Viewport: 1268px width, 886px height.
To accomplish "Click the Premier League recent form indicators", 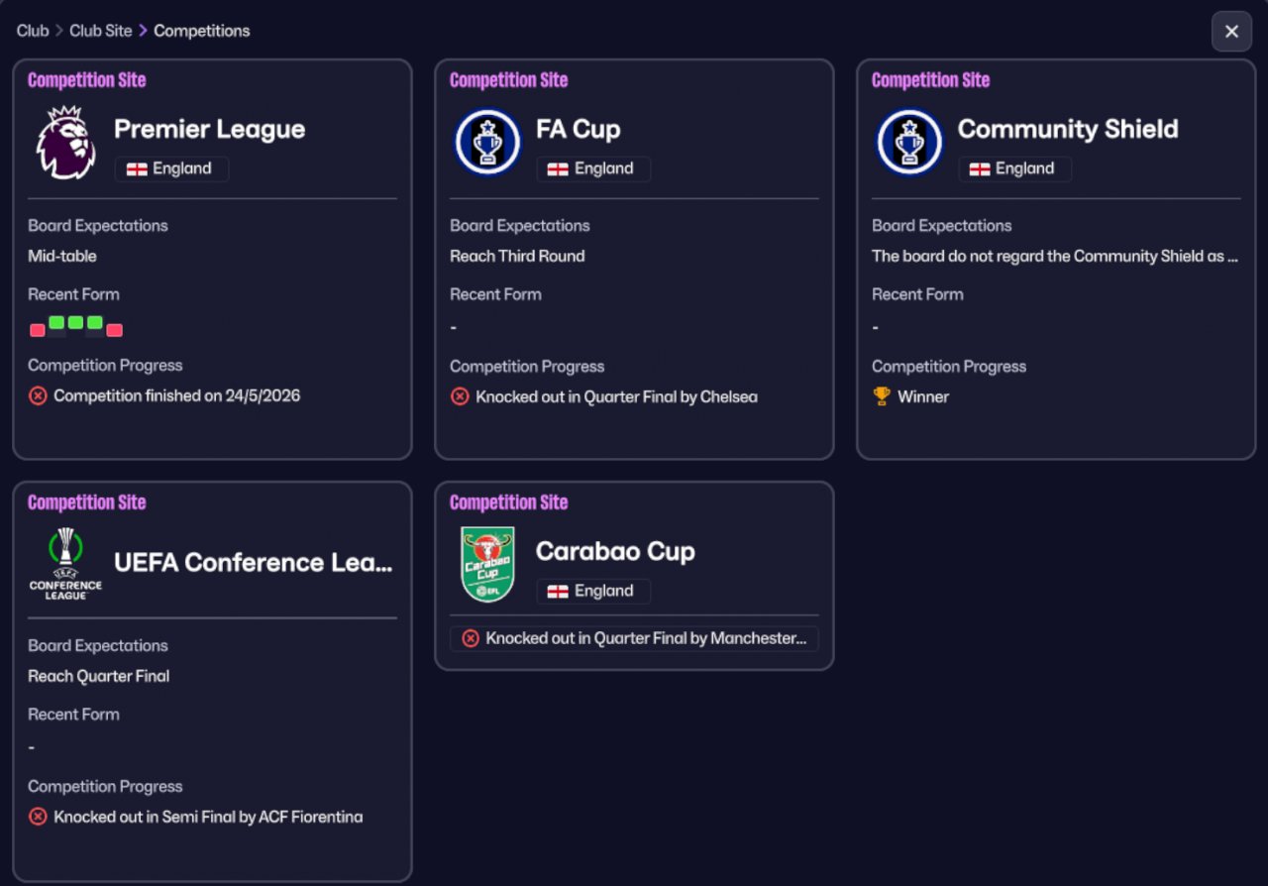I will 76,326.
